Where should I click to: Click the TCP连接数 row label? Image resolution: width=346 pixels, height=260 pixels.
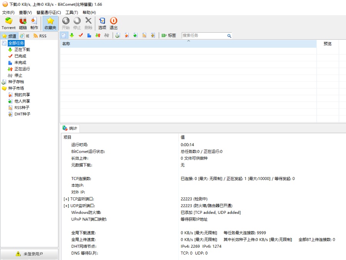(81, 178)
